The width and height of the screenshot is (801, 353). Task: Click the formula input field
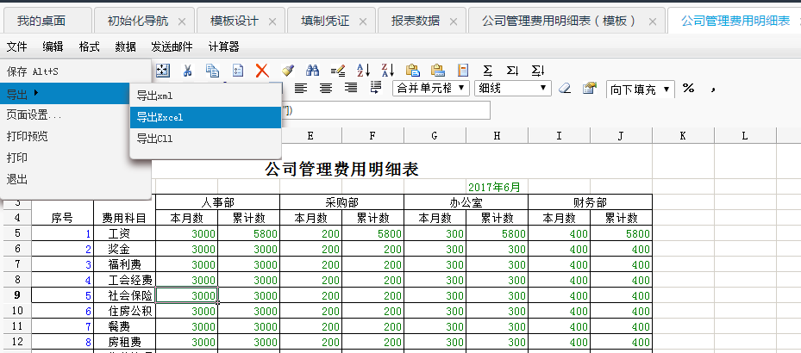388,110
